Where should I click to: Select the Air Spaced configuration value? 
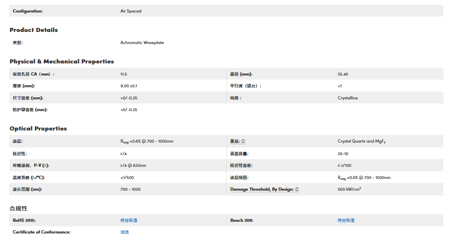tap(131, 11)
